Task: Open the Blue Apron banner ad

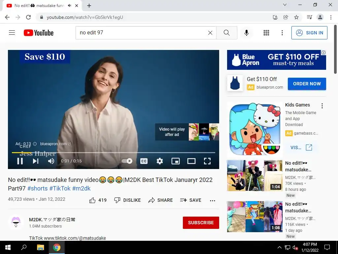Action: [276, 60]
